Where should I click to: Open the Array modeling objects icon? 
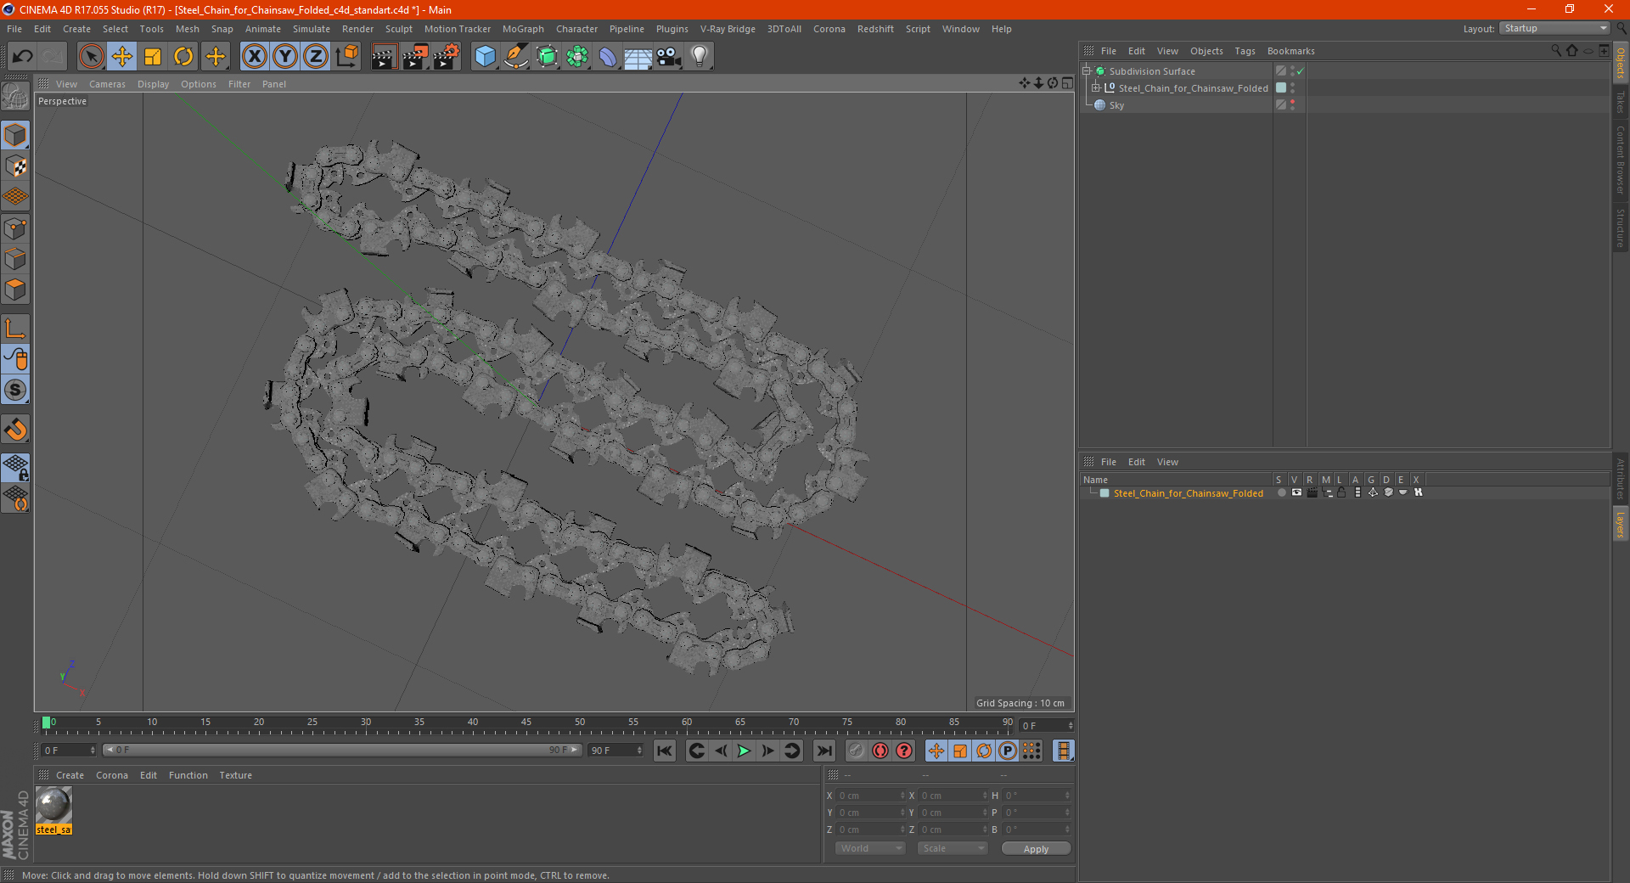(577, 57)
